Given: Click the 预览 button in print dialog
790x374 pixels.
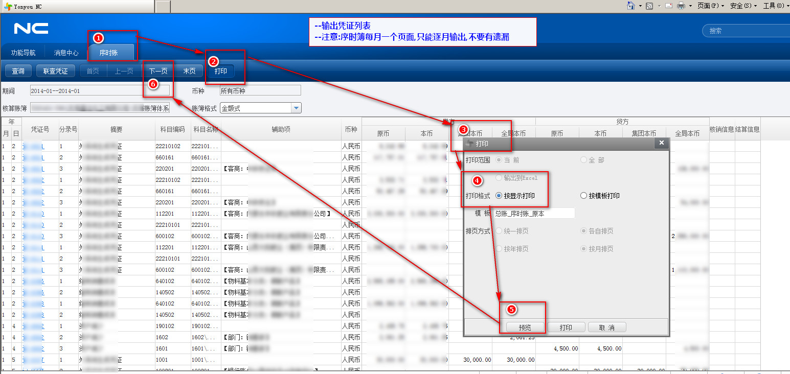Looking at the screenshot, I should (x=525, y=328).
